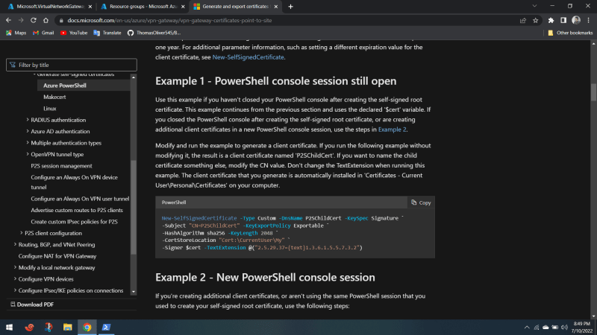
Task: Open the Chrome profile avatar
Action: point(576,20)
